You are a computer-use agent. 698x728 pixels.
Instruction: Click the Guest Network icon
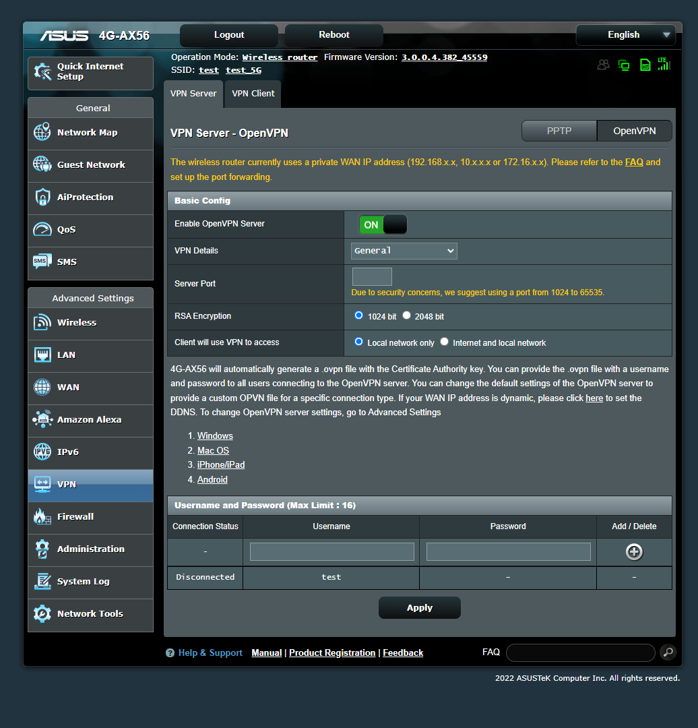tap(42, 164)
